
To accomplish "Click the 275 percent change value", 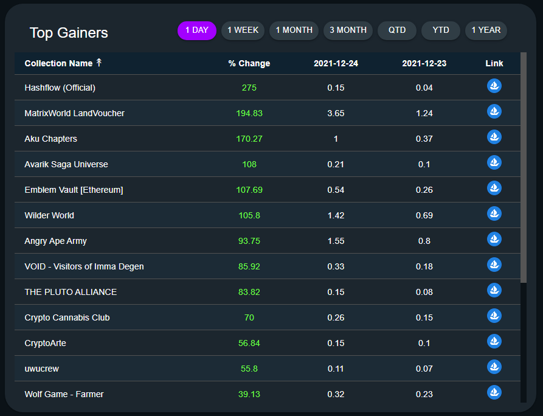I will point(249,88).
